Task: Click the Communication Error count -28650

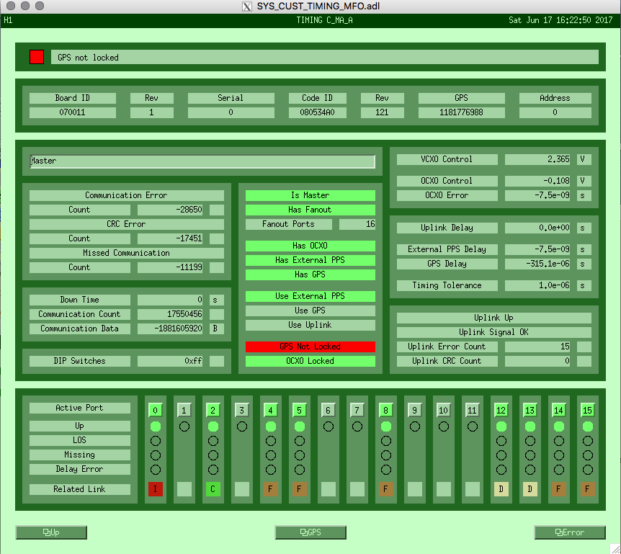Action: [x=170, y=210]
